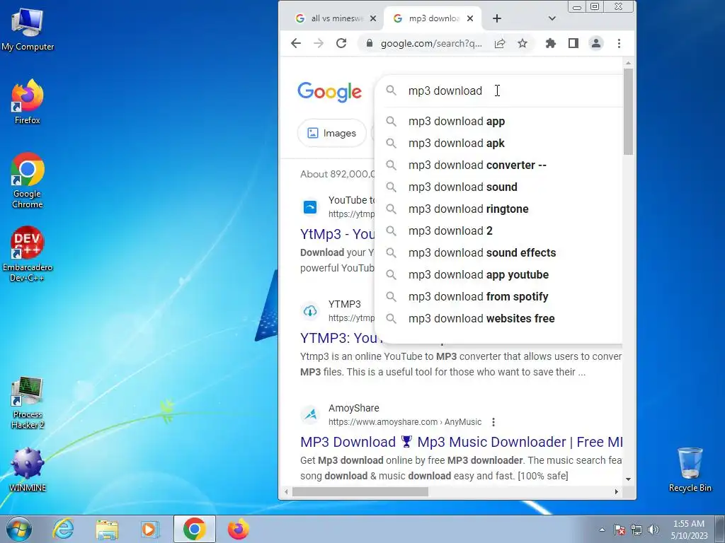Open the taskbar clock and date
This screenshot has width=725, height=543.
tap(689, 530)
